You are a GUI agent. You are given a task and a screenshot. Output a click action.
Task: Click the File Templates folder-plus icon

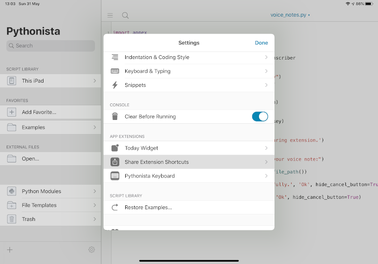11,205
